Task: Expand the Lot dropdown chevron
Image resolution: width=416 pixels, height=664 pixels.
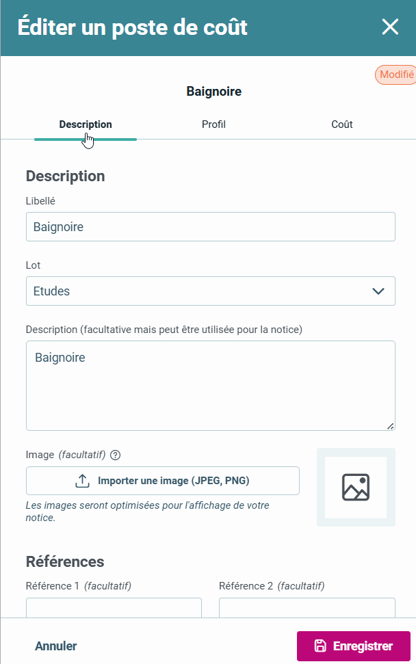Action: click(x=378, y=291)
